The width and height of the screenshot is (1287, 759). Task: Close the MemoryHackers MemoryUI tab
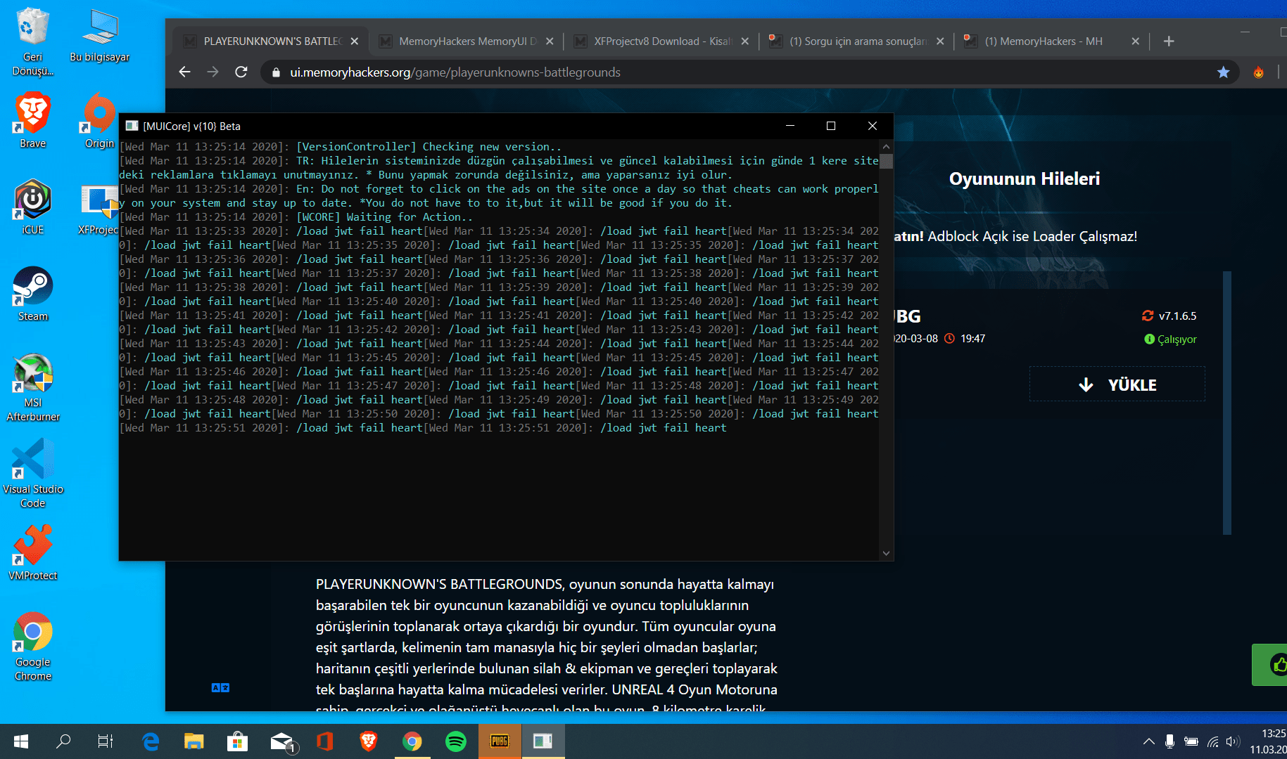(x=550, y=41)
